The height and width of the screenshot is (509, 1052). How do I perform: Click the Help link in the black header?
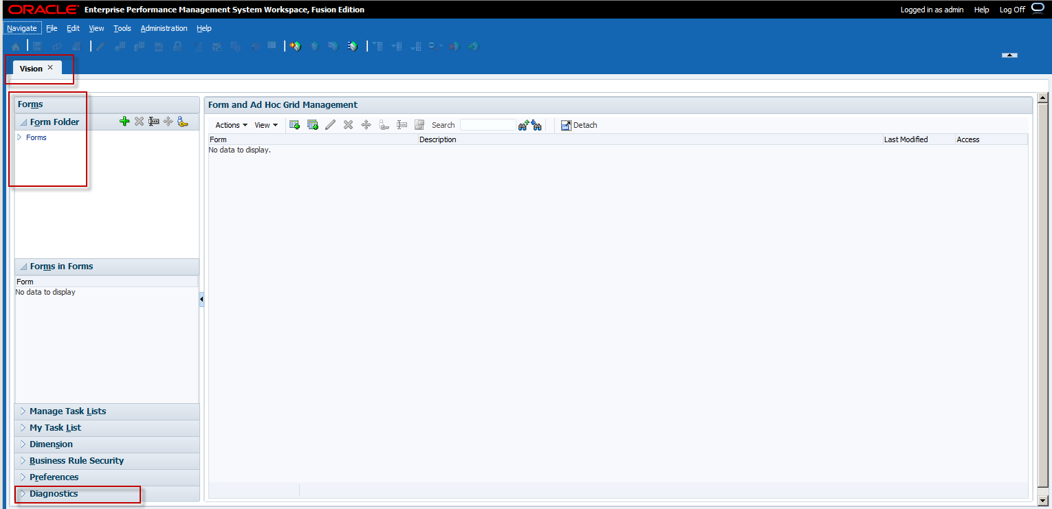pos(982,10)
